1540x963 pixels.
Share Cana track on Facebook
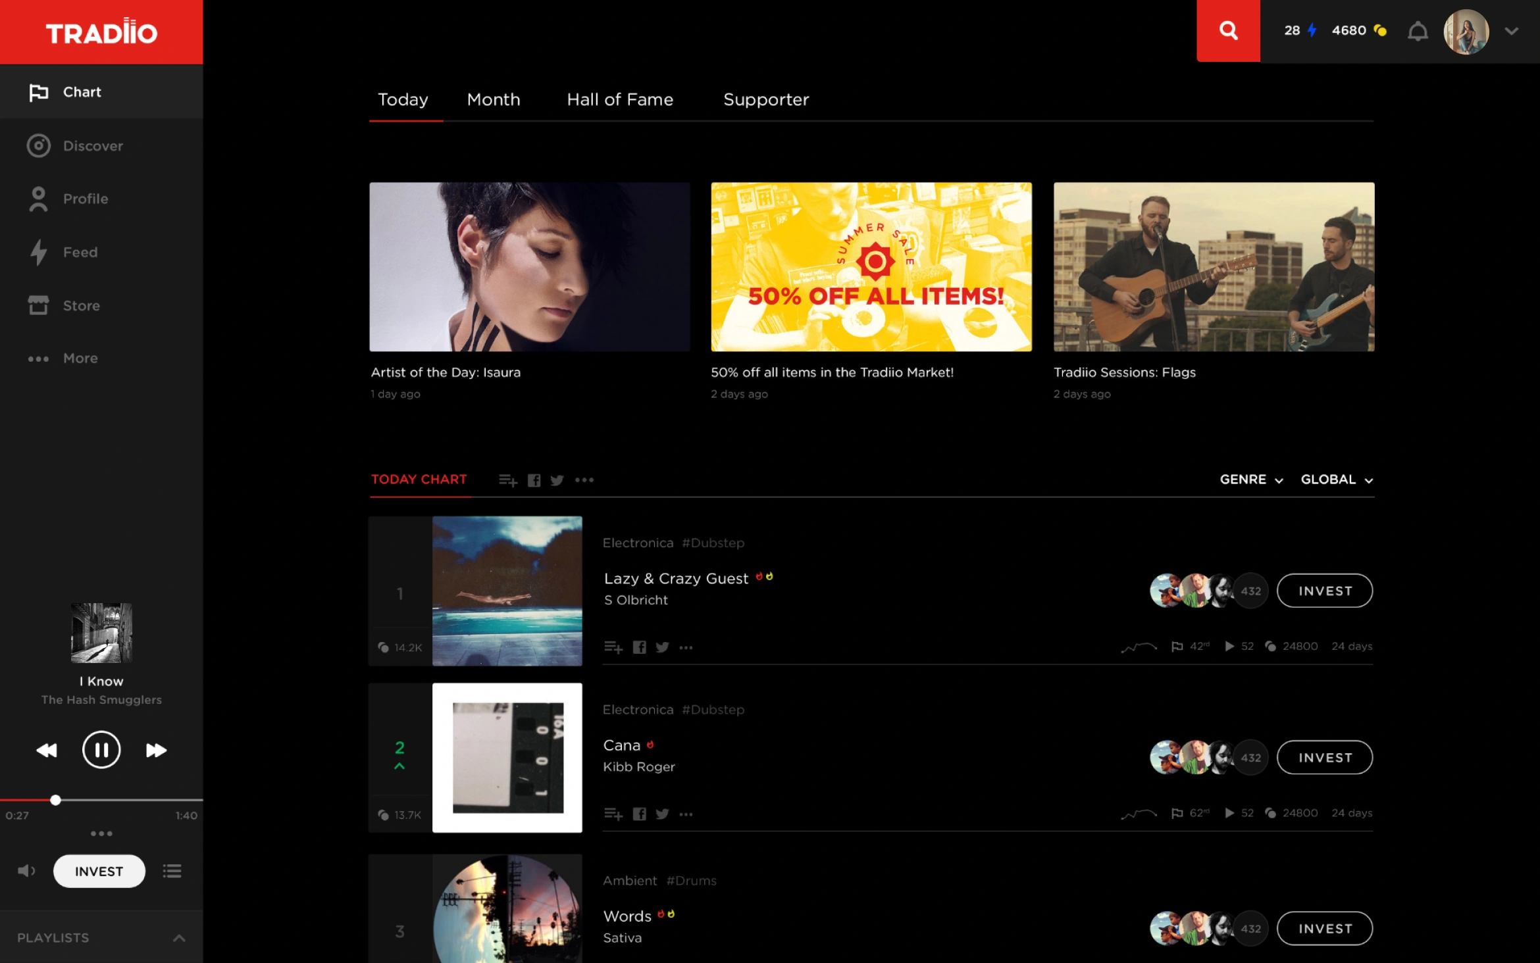point(639,814)
